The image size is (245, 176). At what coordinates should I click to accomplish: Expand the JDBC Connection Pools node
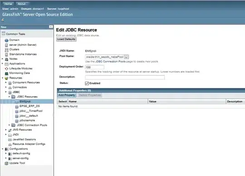[x=10, y=125]
